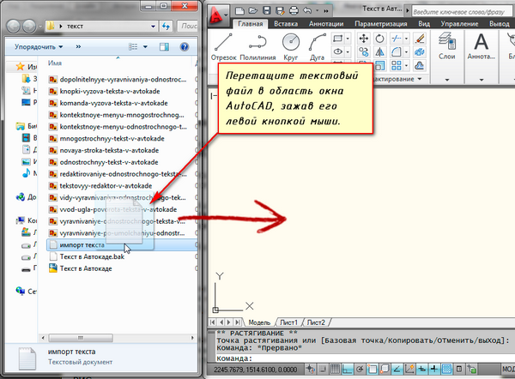The height and width of the screenshot is (379, 515).
Task: Toggle Quick Properties in status bar
Action: 459,370
